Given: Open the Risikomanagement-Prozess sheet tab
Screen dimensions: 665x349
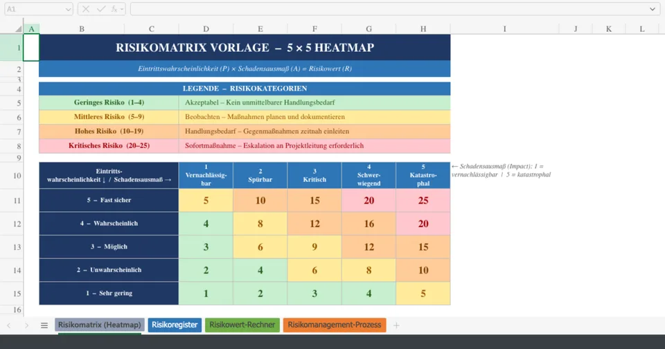Looking at the screenshot, I should (x=335, y=325).
